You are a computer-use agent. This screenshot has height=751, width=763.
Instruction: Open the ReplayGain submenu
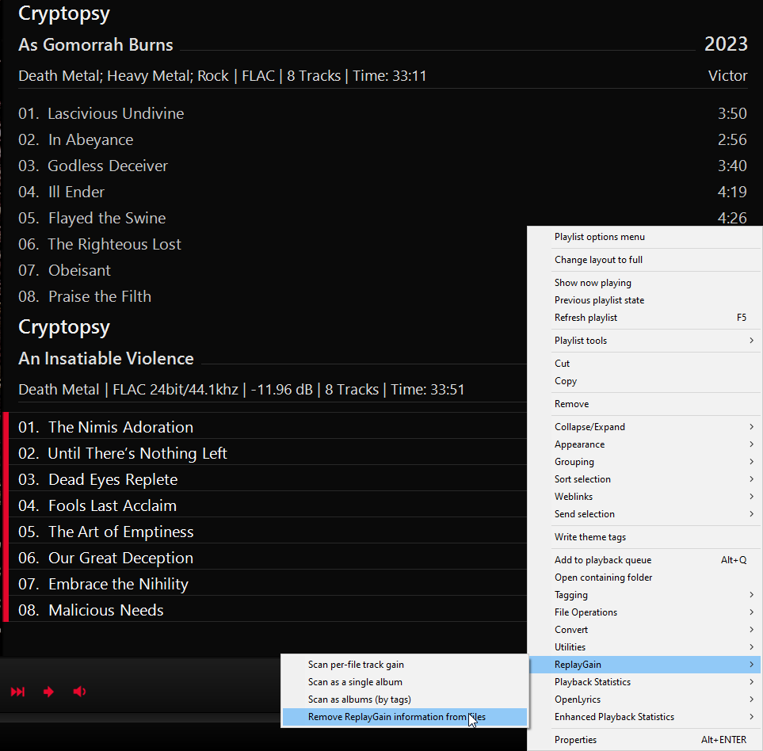tap(645, 665)
